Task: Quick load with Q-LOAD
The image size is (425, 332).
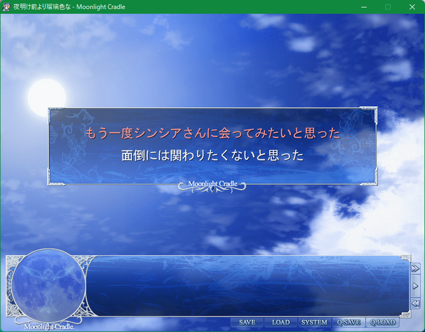Action: [x=382, y=322]
